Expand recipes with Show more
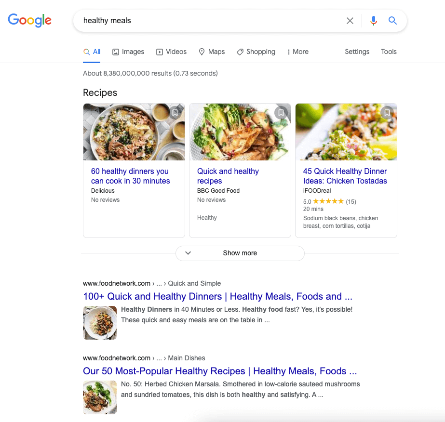The width and height of the screenshot is (445, 422). pos(240,253)
